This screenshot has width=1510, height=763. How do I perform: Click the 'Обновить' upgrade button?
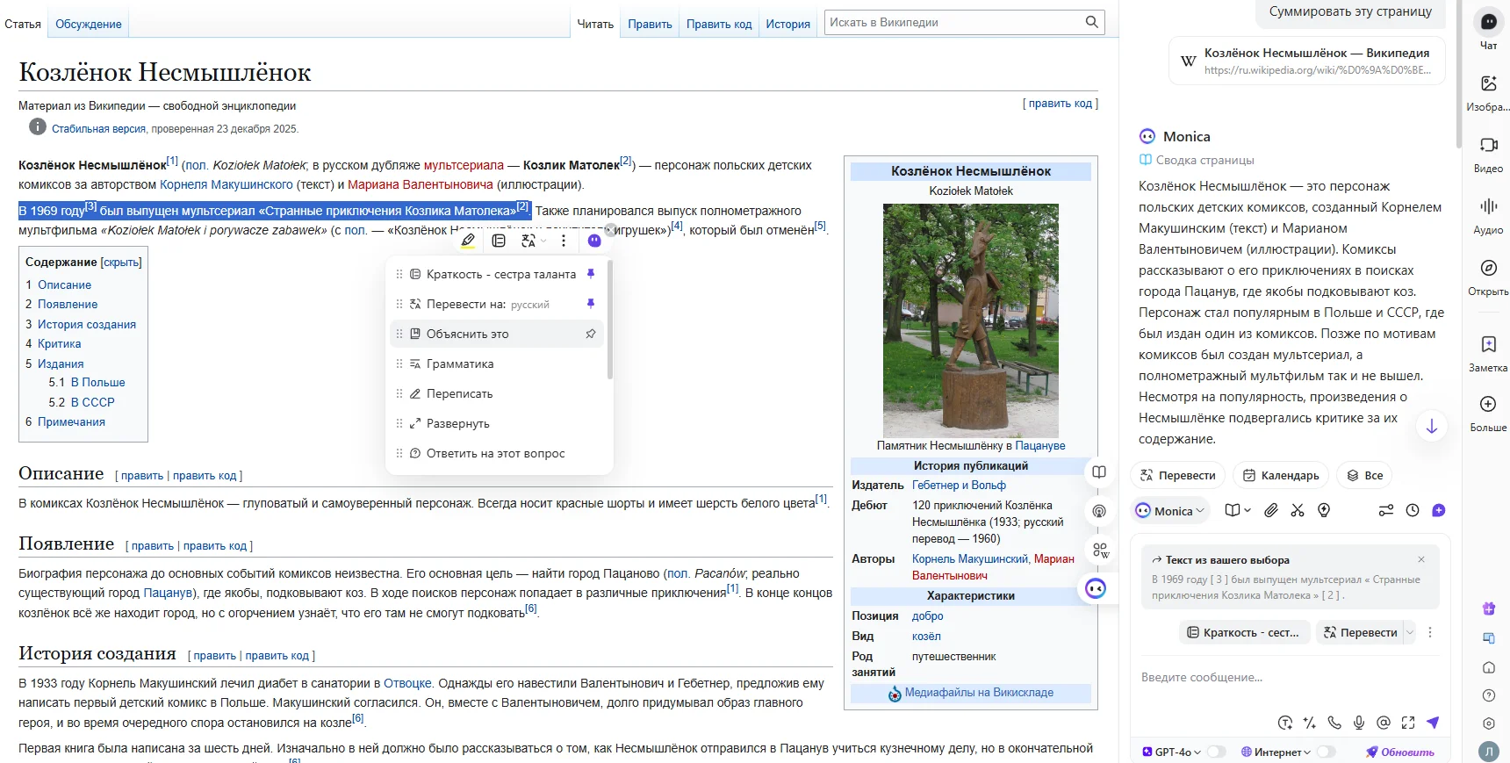pyautogui.click(x=1399, y=752)
